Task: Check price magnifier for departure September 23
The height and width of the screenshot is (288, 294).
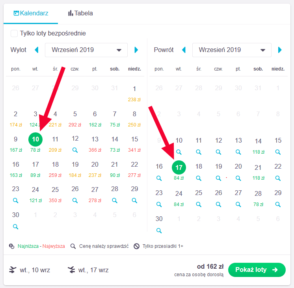Action: [x=15, y=201]
